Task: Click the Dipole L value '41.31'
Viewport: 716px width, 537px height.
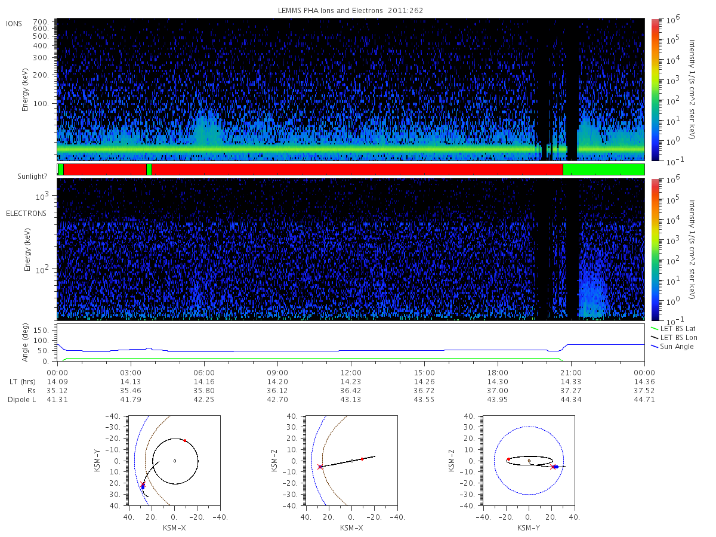Action: click(x=57, y=400)
